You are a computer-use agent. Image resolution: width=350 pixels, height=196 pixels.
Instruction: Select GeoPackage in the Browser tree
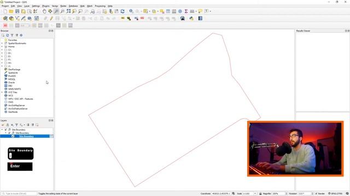[14, 70]
